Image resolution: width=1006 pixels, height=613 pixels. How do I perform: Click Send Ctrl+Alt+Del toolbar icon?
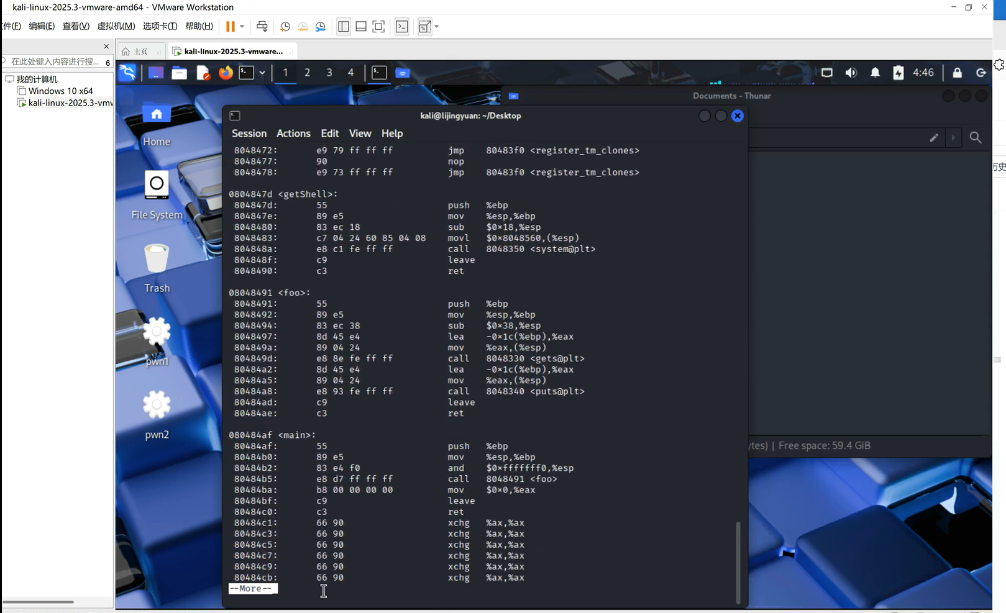pyautogui.click(x=262, y=27)
